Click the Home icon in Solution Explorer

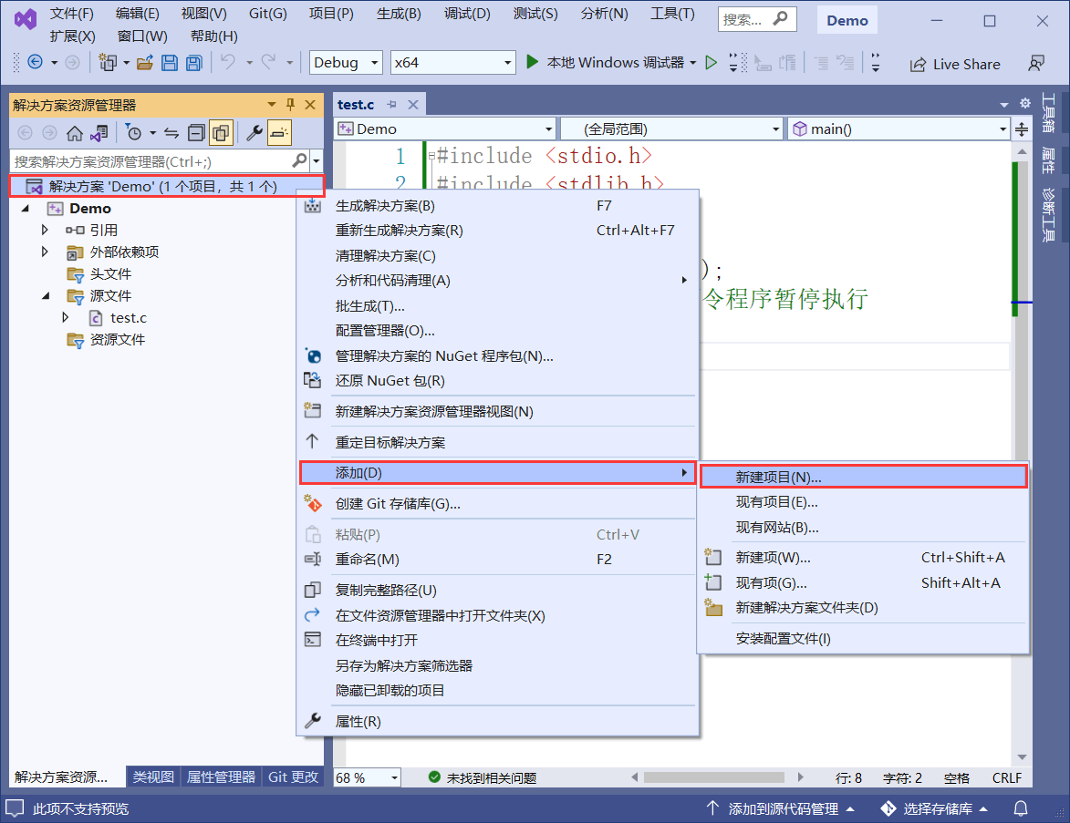tap(75, 133)
